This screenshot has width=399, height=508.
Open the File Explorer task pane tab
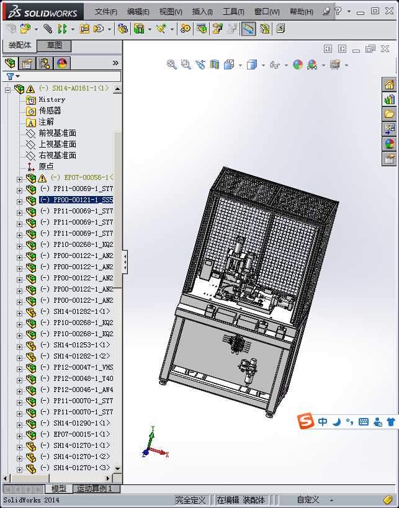pos(389,114)
